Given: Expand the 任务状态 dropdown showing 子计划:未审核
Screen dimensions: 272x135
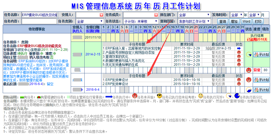Looking at the screenshot, I should pos(141,21).
